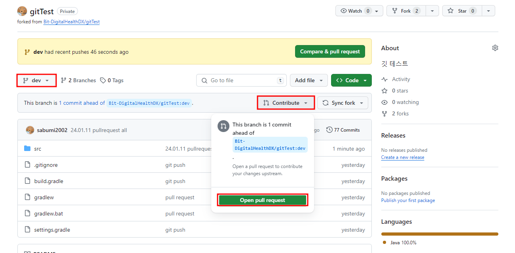
Task: Open the build.gradle file
Action: 49,181
